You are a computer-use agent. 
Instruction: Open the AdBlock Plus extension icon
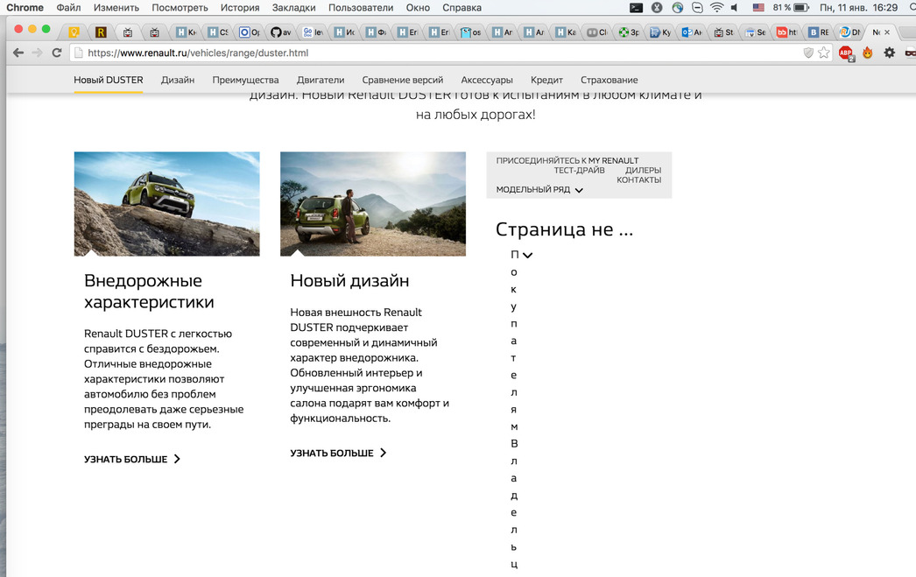(x=846, y=53)
